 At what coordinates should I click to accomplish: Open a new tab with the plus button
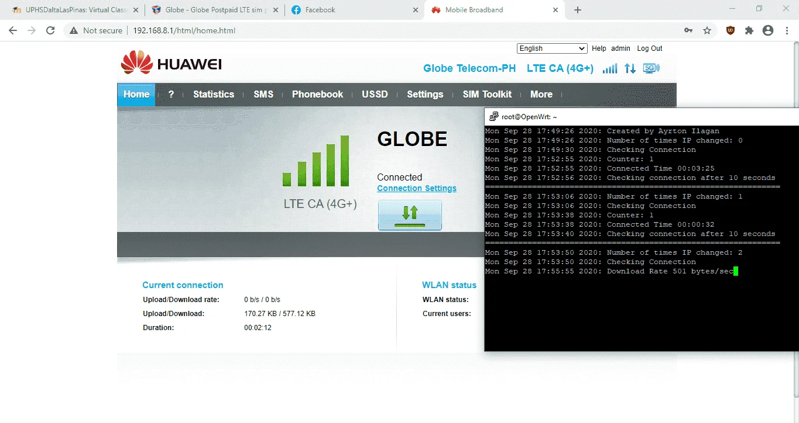coord(578,10)
